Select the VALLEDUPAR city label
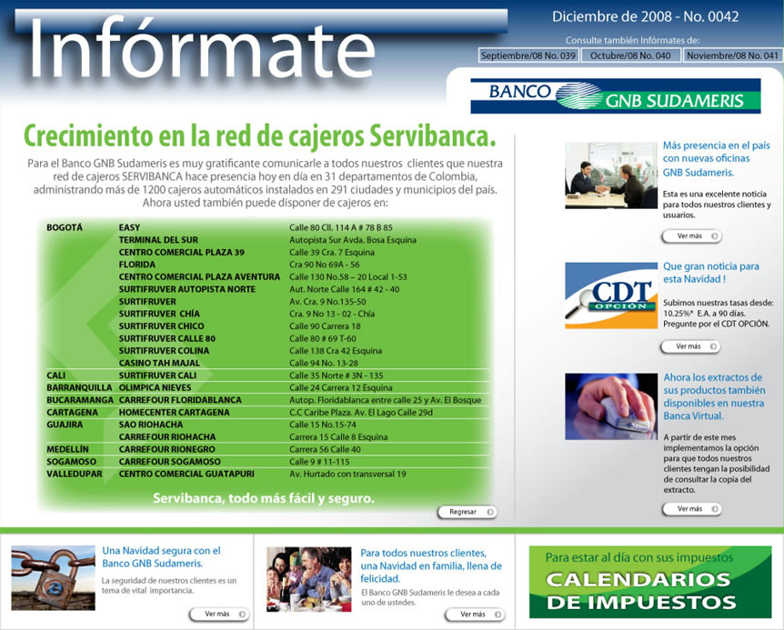 pos(75,475)
